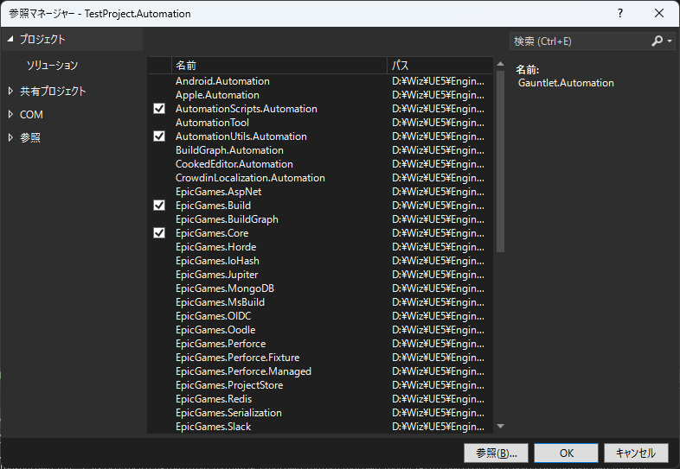Click the search magnifier icon
Image resolution: width=680 pixels, height=469 pixels.
point(657,41)
